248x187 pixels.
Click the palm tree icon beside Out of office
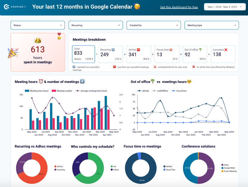[200, 50]
